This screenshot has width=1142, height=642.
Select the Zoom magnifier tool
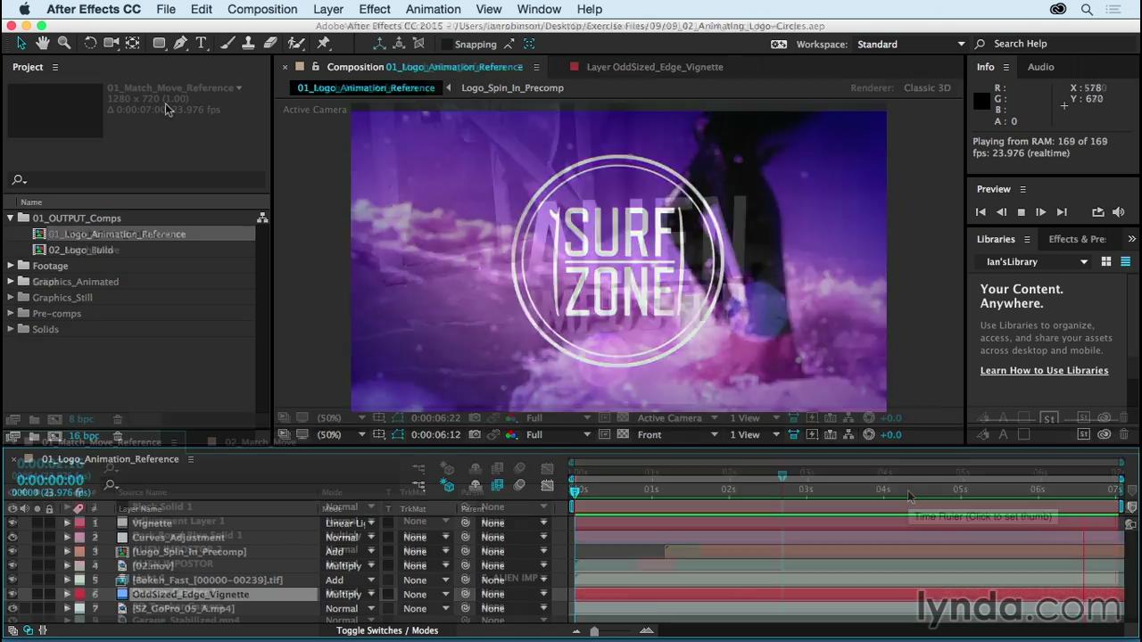tap(64, 43)
